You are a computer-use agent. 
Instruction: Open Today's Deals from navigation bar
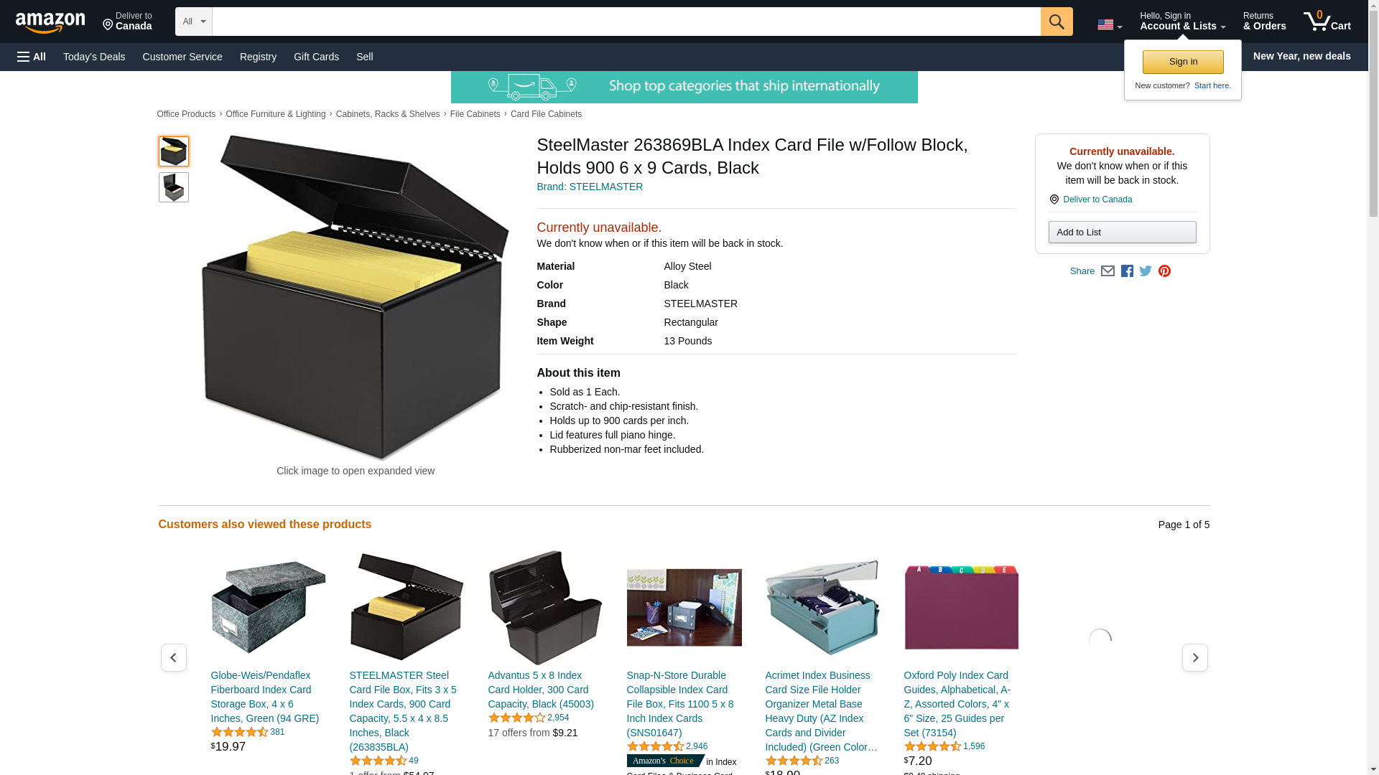94,57
